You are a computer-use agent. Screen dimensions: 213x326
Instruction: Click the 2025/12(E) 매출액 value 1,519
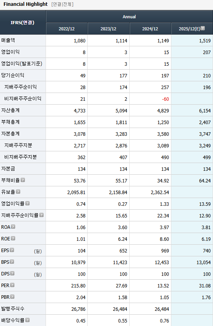(x=205, y=40)
